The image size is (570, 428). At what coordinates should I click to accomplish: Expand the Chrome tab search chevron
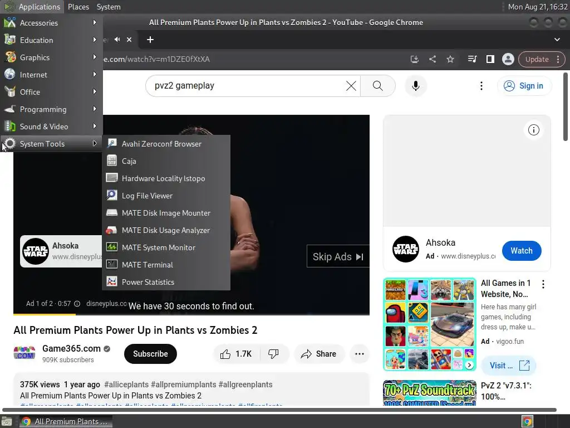tap(557, 40)
